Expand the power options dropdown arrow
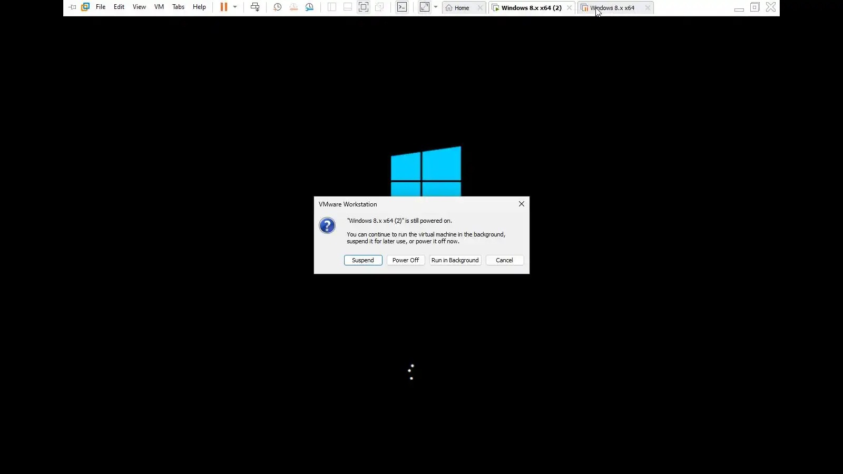 [x=235, y=7]
